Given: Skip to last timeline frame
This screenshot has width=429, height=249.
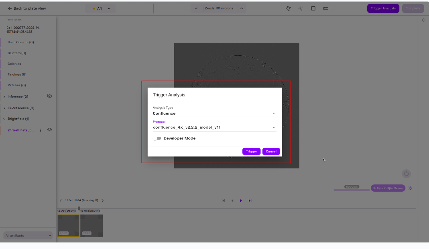Looking at the screenshot, I should [250, 200].
